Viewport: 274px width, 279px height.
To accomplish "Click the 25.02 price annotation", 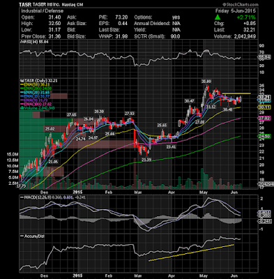I will point(50,129).
